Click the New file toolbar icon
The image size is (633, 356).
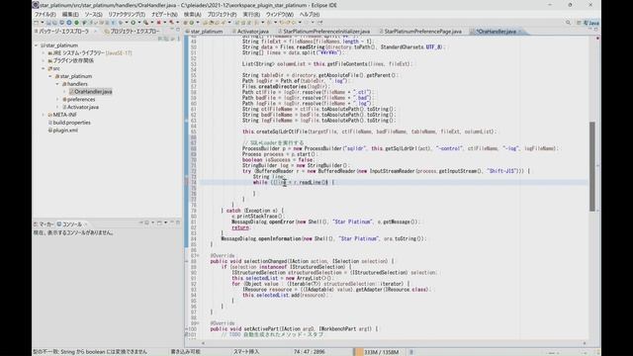click(x=37, y=23)
